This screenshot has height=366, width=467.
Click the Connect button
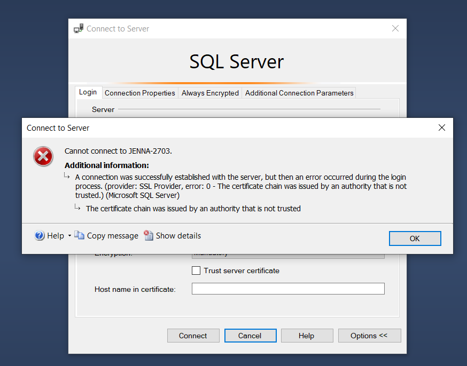point(193,336)
